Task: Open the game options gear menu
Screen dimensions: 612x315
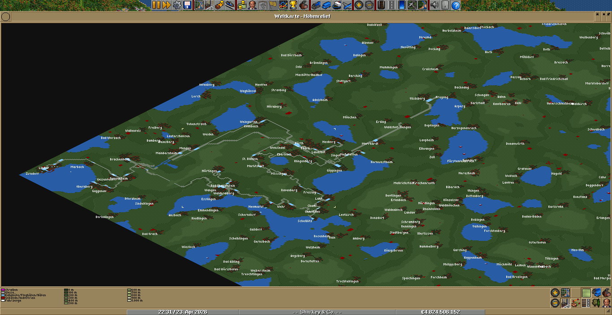Action: [177, 5]
